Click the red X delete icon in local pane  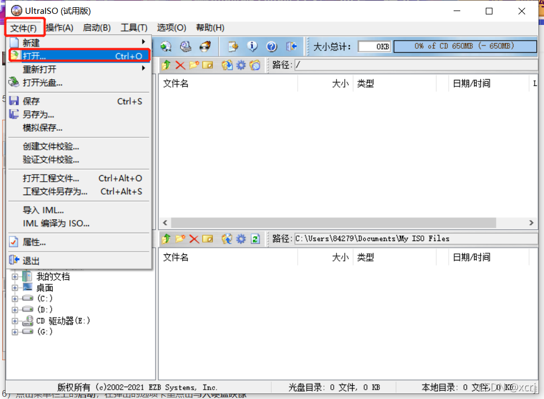pos(194,239)
